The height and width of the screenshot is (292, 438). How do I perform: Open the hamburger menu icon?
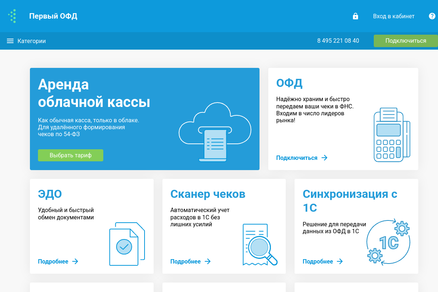(x=10, y=41)
